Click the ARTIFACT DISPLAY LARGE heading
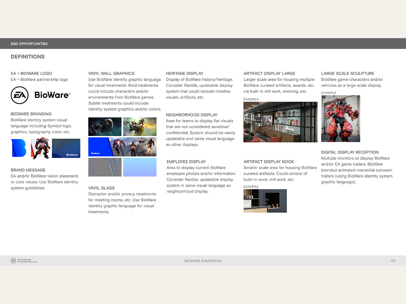Image resolution: width=406 pixels, height=304 pixels. click(269, 73)
